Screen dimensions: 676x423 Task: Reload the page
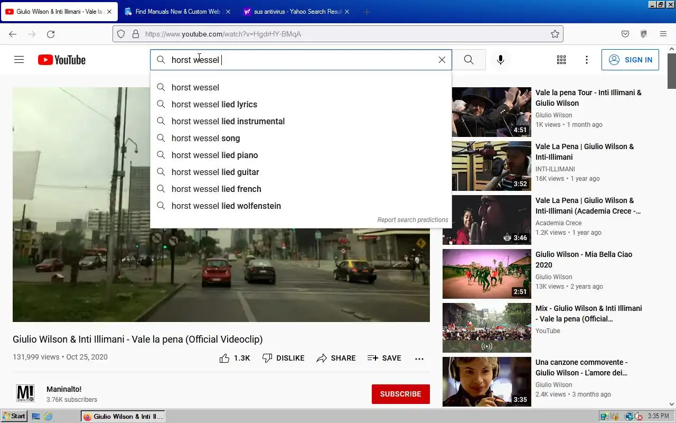(x=51, y=34)
